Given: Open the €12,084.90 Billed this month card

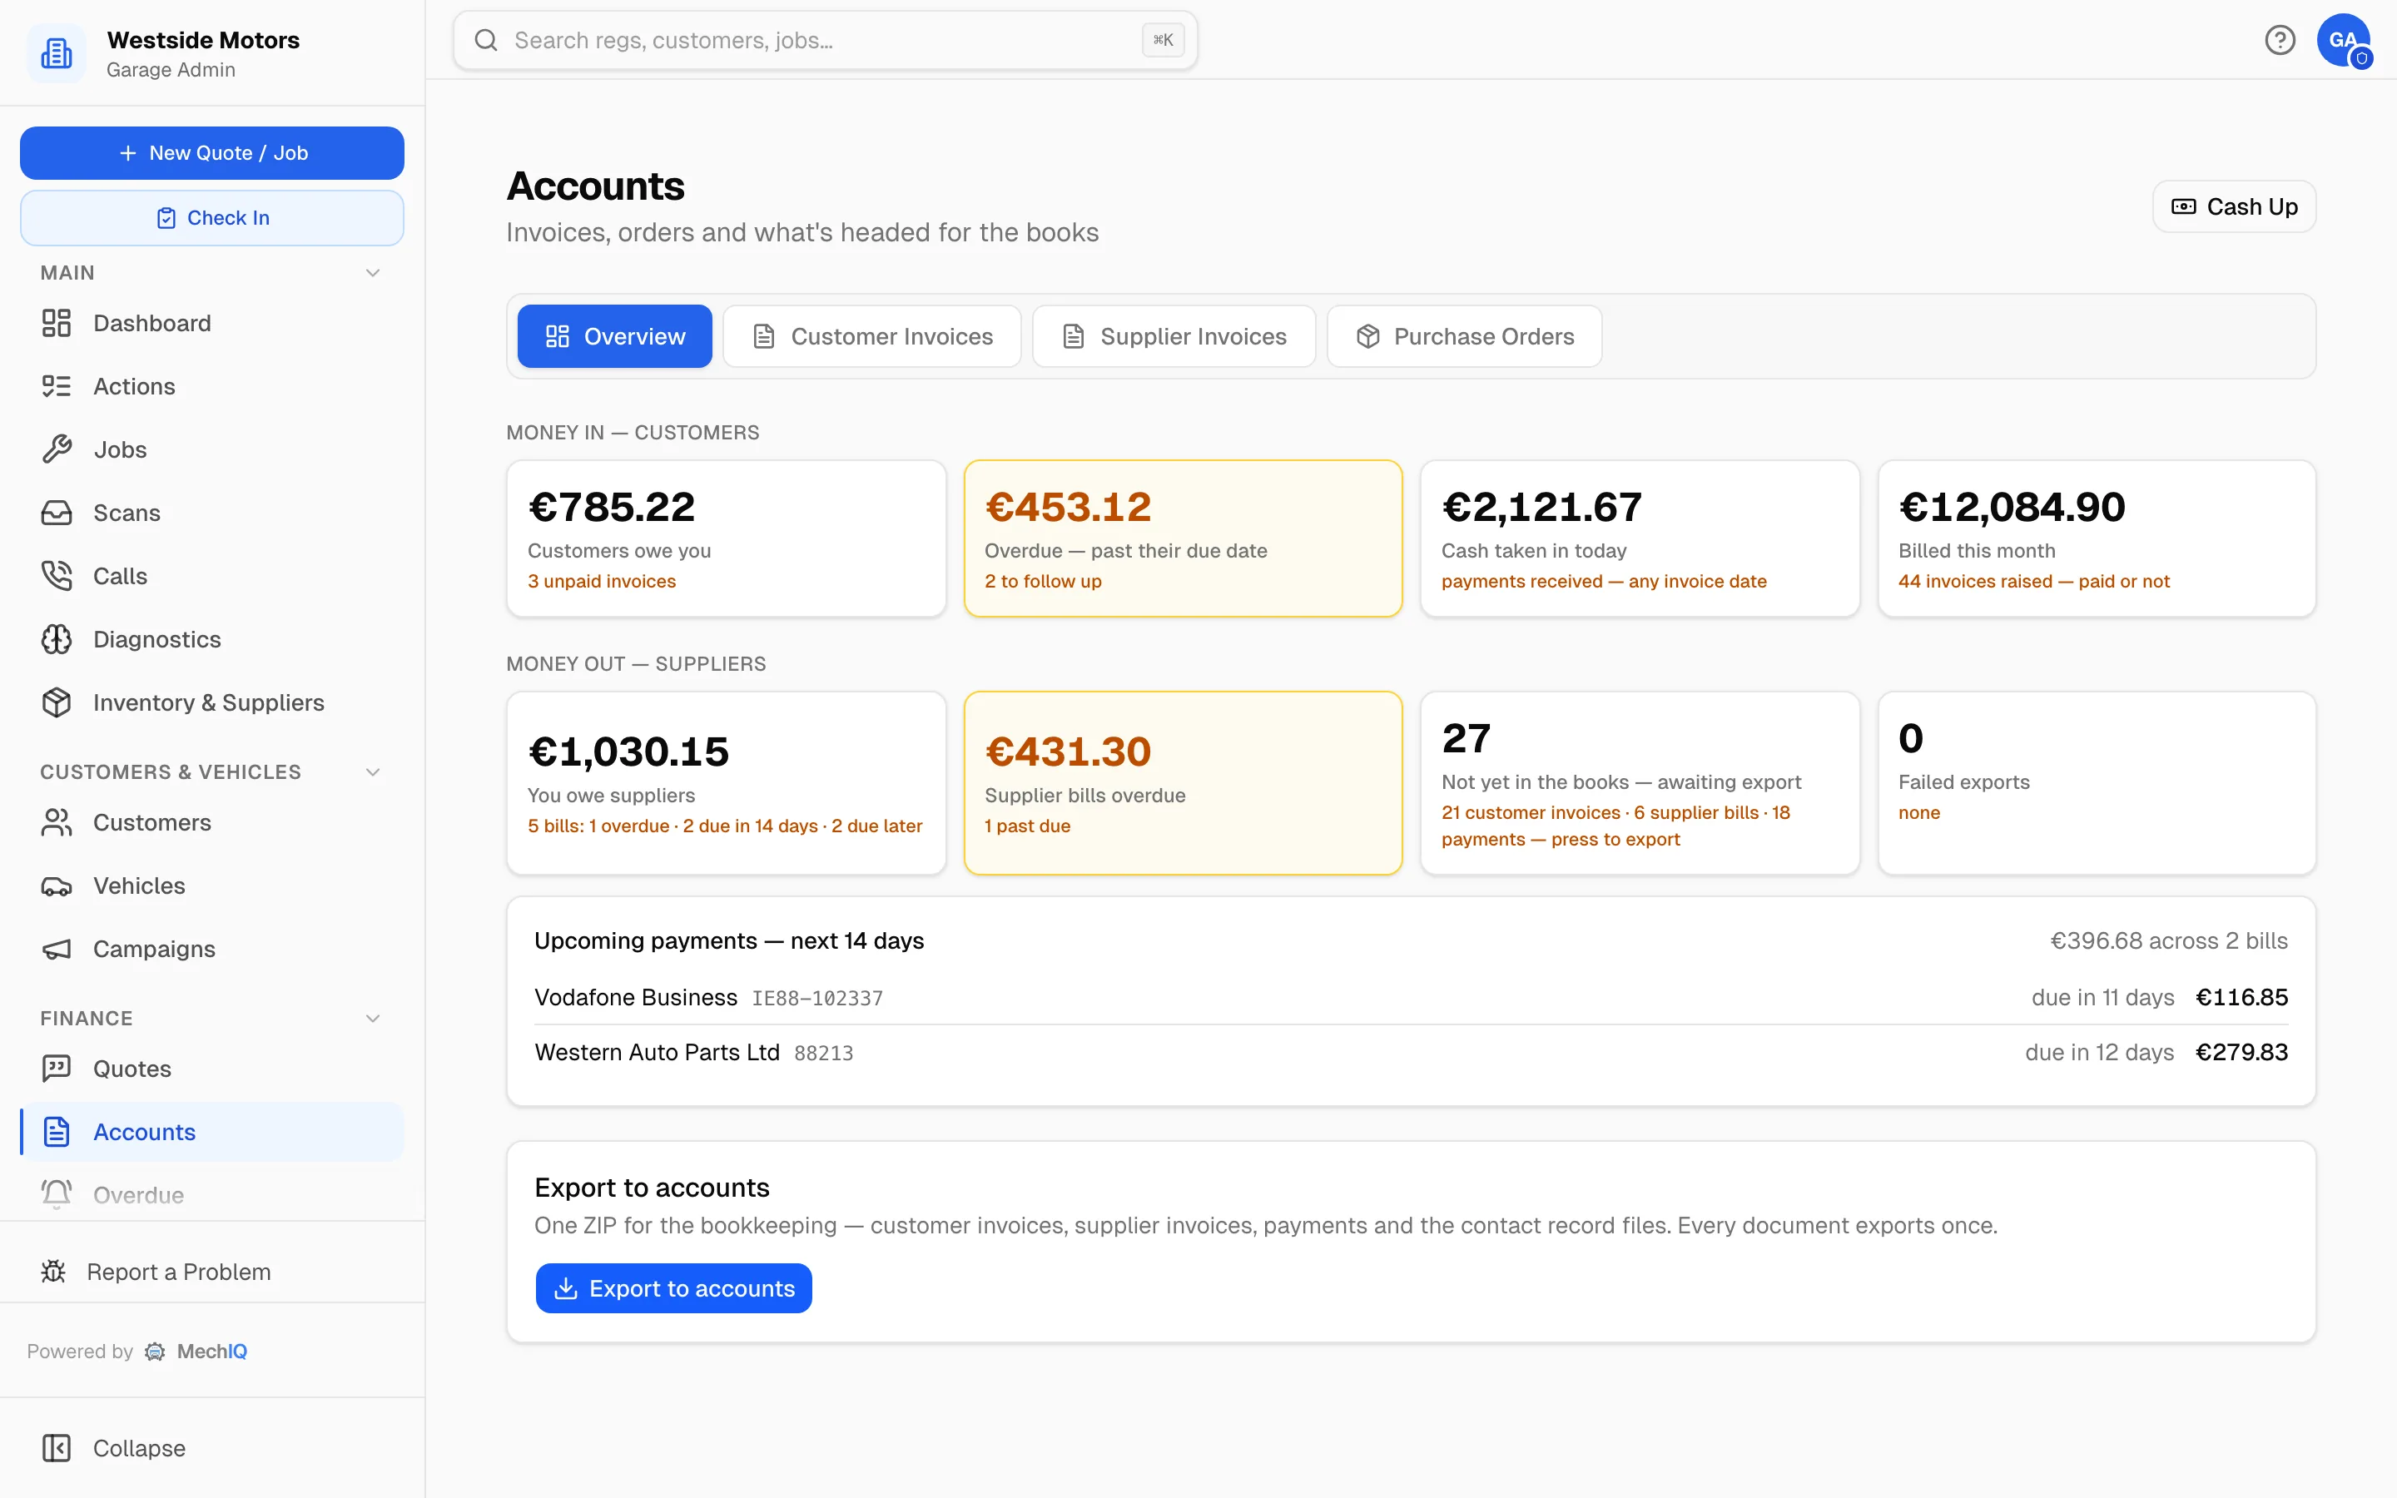Looking at the screenshot, I should tap(2097, 539).
